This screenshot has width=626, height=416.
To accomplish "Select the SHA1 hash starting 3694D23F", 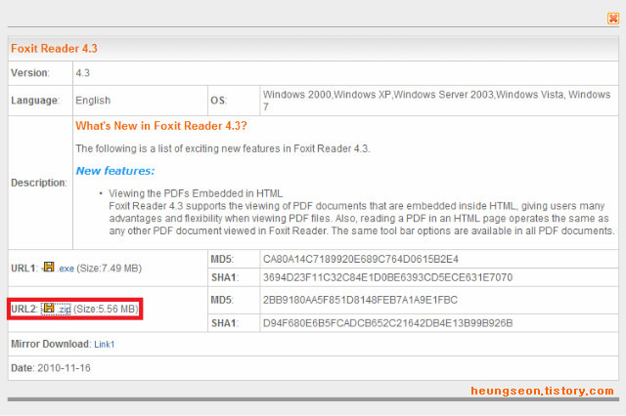I will click(387, 277).
